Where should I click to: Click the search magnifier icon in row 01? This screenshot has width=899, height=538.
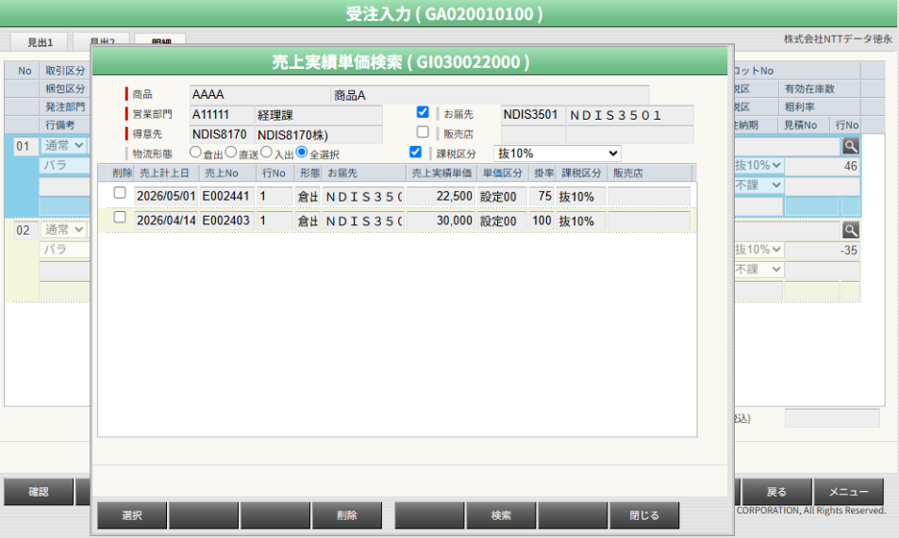pyautogui.click(x=850, y=146)
